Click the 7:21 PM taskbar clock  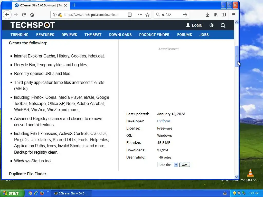[253, 193]
